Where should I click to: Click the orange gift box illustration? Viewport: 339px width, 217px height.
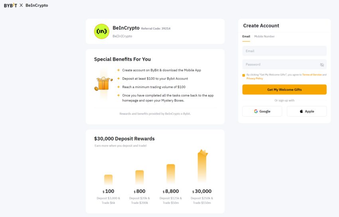(104, 84)
